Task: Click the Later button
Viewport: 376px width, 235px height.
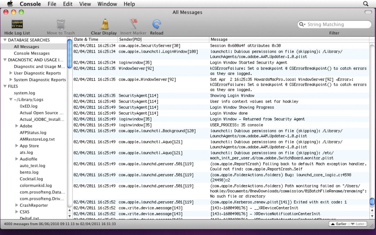Action: click(358, 224)
